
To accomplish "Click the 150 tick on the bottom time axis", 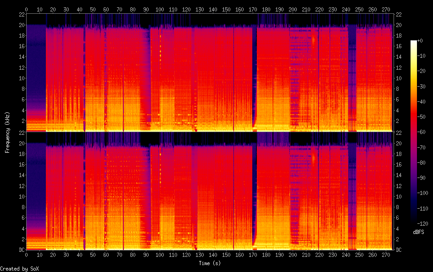I will click(x=226, y=255).
